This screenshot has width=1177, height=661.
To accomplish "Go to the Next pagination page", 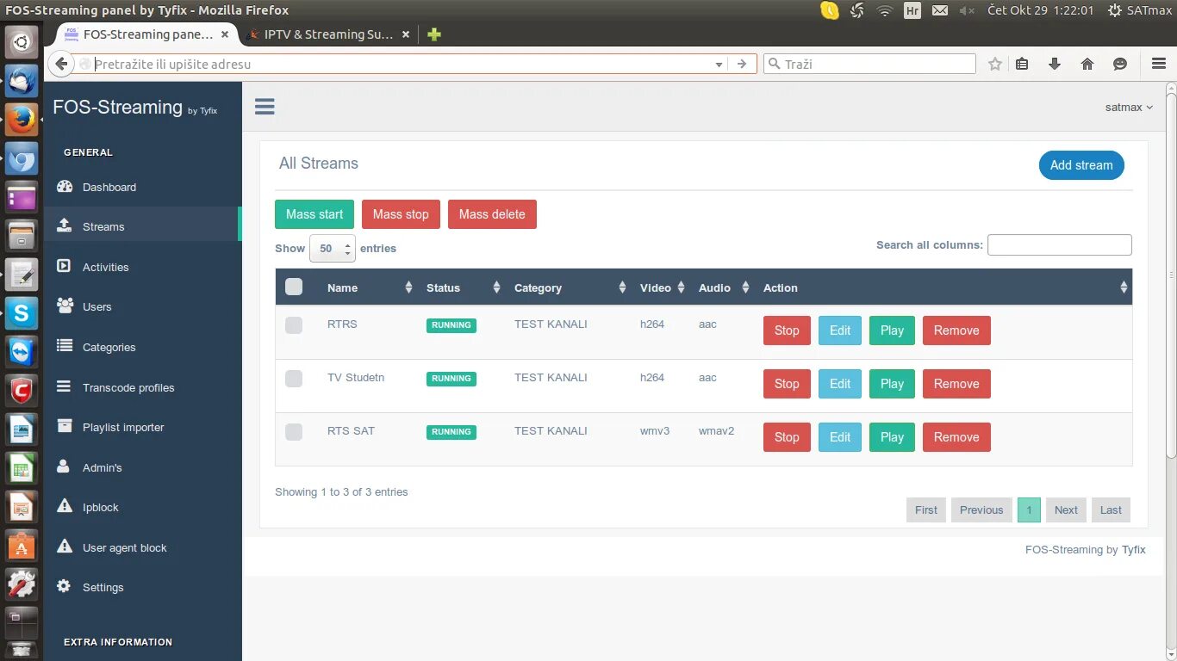I will 1066,510.
